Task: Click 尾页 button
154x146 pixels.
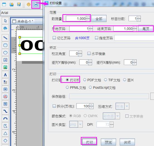Action: pos(146,29)
